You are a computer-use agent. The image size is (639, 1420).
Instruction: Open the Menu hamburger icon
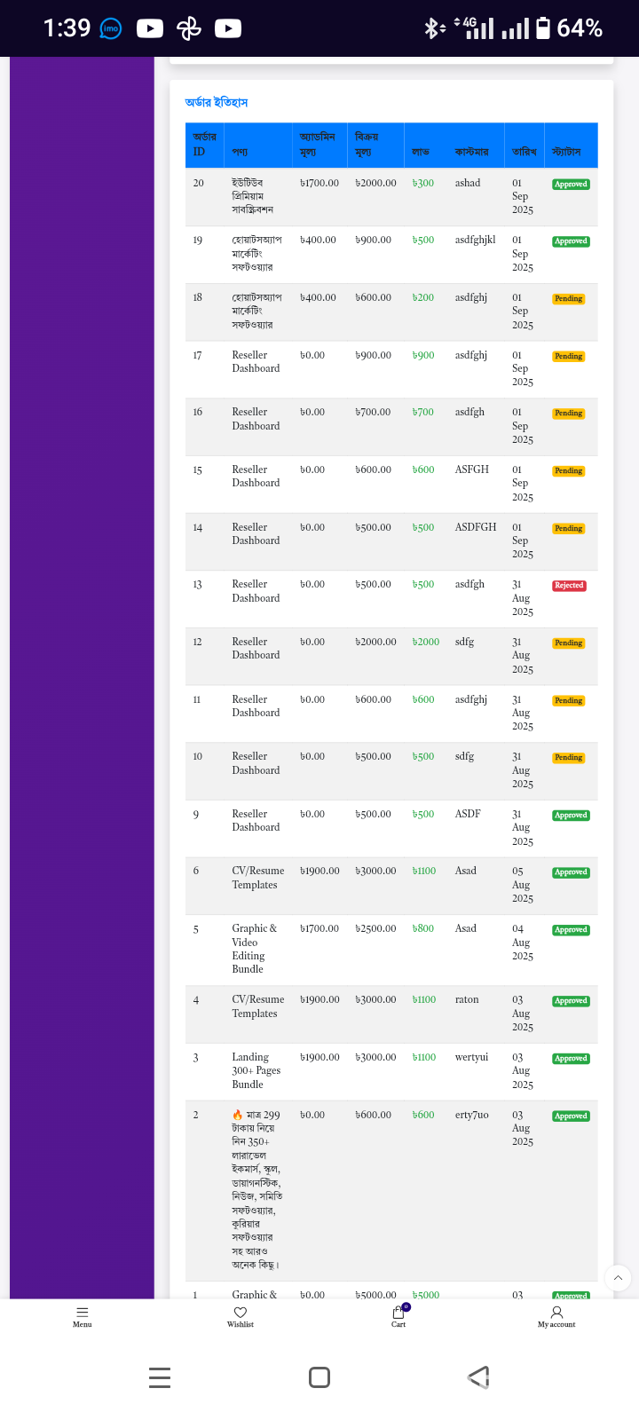[83, 1312]
